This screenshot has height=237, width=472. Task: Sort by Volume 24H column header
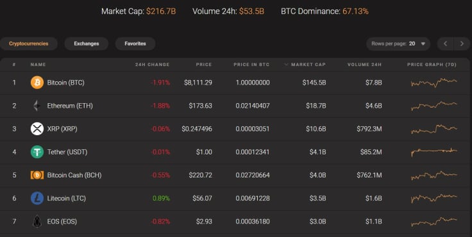364,64
